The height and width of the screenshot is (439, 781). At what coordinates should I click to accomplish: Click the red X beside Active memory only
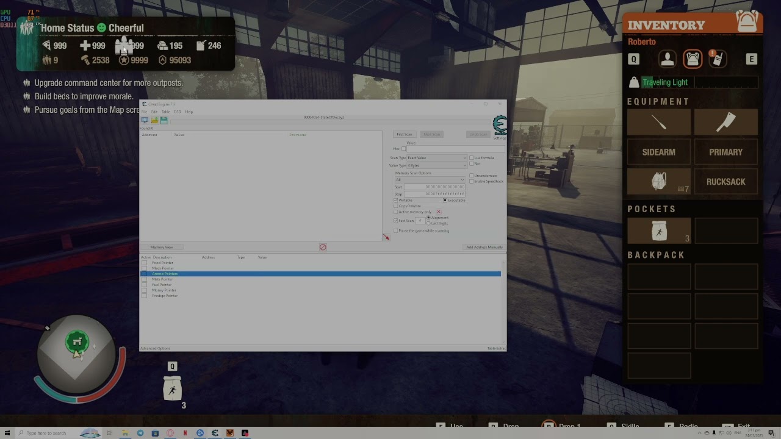[438, 212]
